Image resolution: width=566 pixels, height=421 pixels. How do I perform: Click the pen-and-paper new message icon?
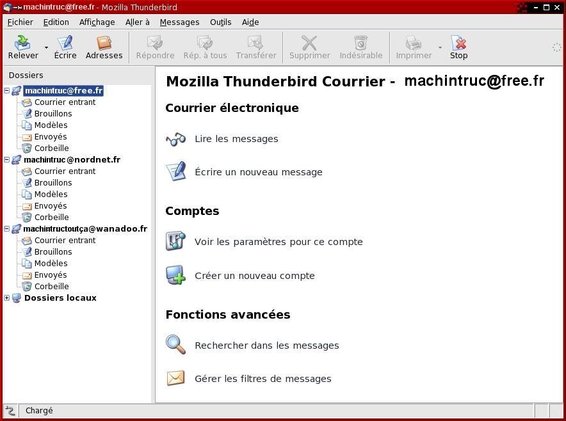176,171
